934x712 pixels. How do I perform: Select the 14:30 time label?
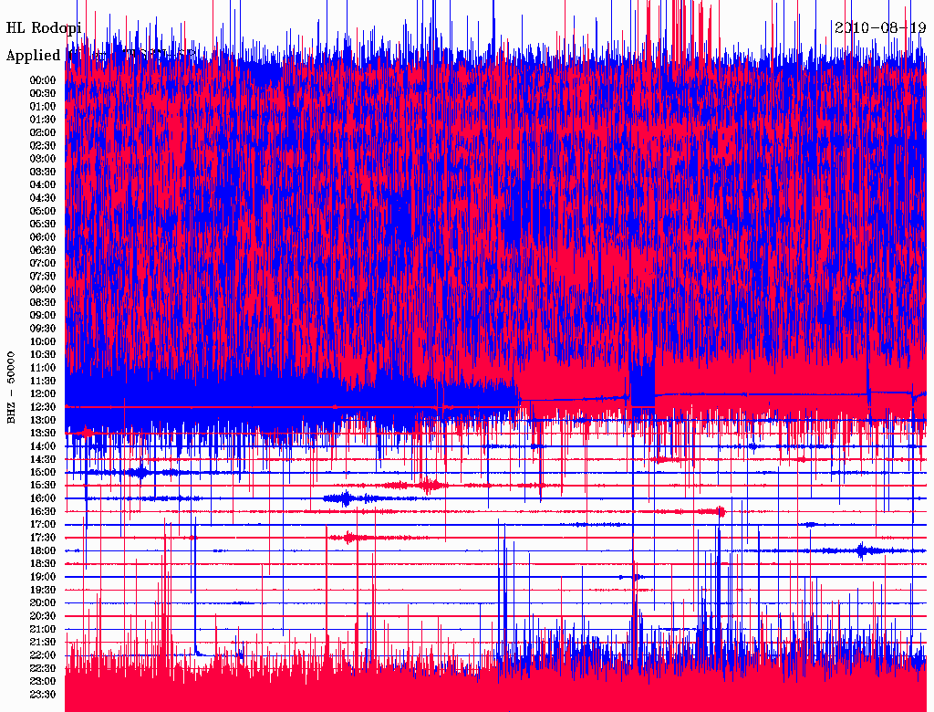(43, 460)
